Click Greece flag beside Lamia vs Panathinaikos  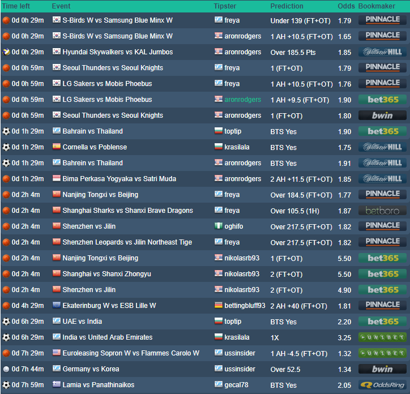click(x=57, y=384)
